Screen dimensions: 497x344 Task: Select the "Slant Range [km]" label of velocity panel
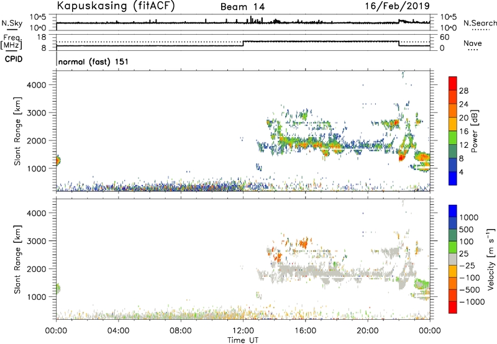coord(17,260)
